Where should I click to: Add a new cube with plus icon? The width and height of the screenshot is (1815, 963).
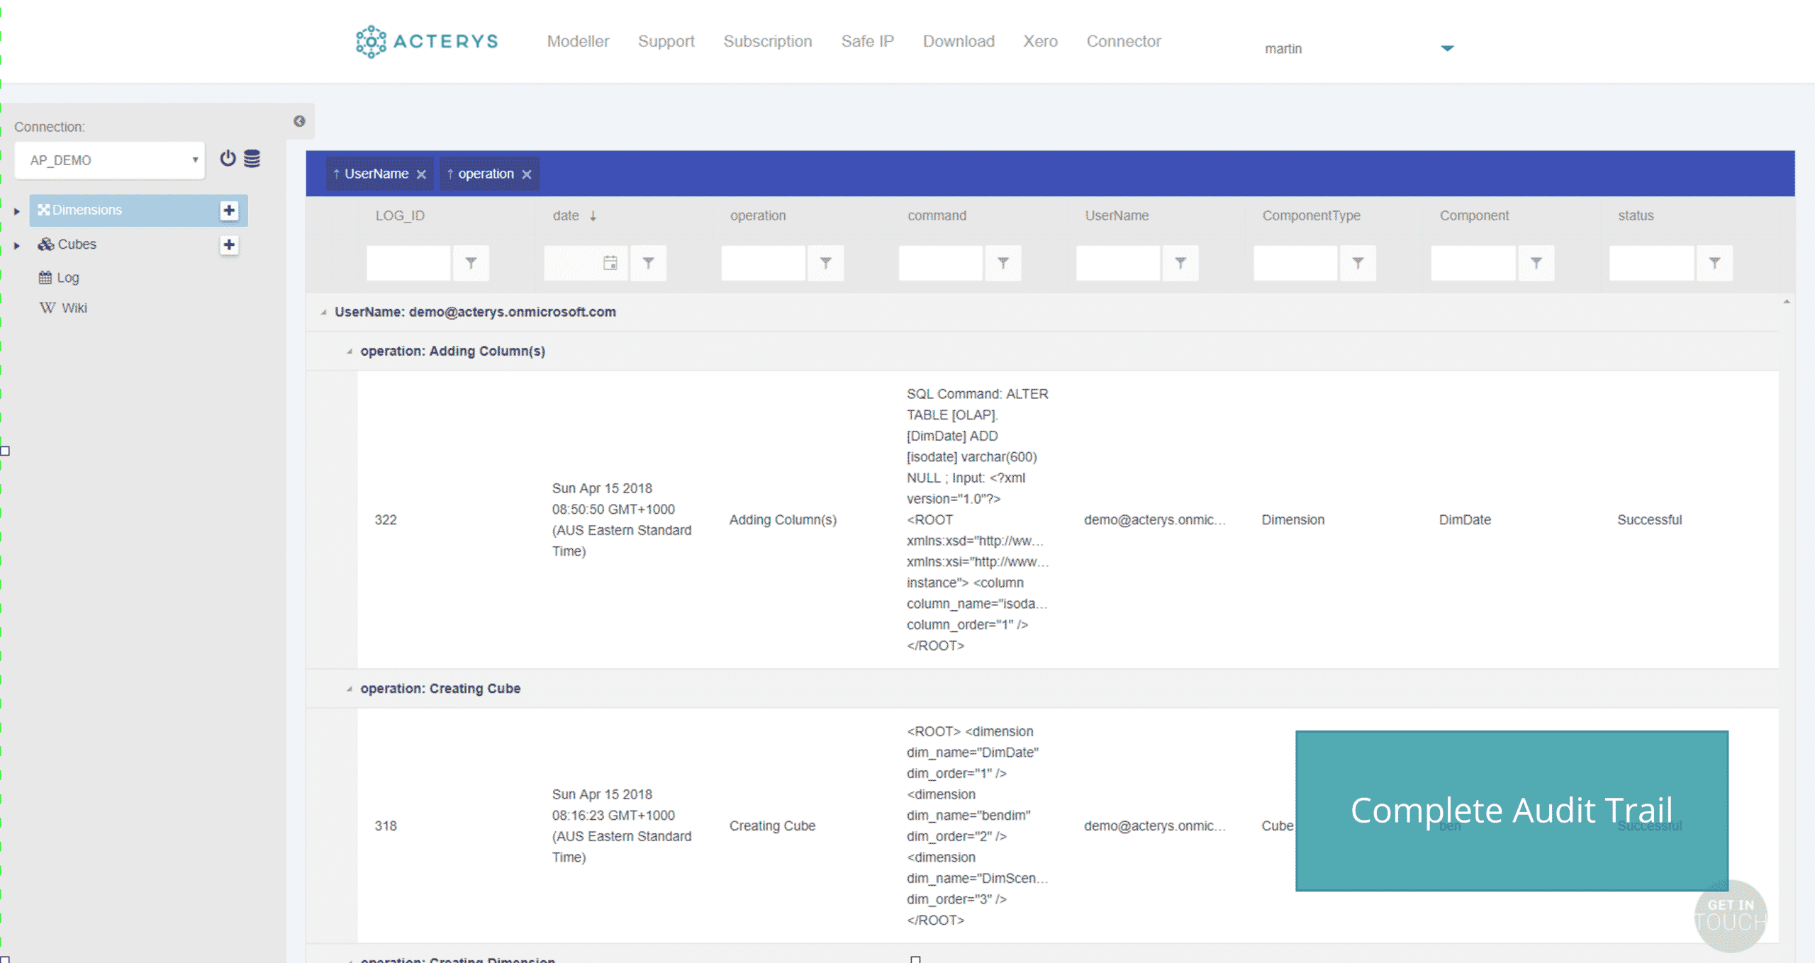229,244
